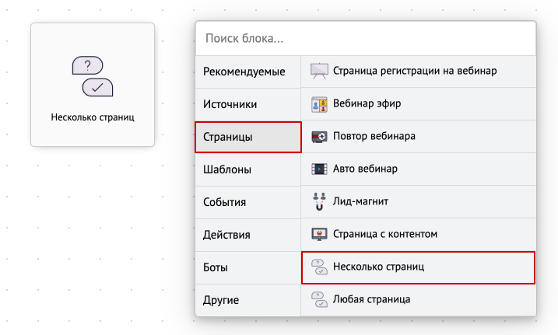This screenshot has width=558, height=335.
Task: Choose Несколько страниц from the block list
Action: click(418, 267)
